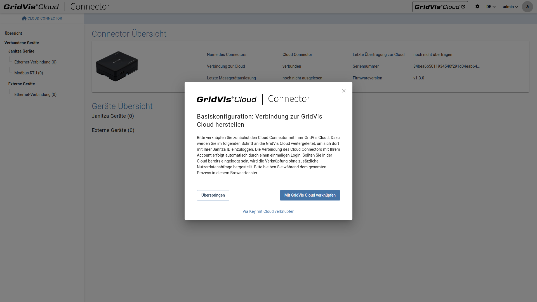
Task: Click the Überspringen button
Action: (x=213, y=195)
